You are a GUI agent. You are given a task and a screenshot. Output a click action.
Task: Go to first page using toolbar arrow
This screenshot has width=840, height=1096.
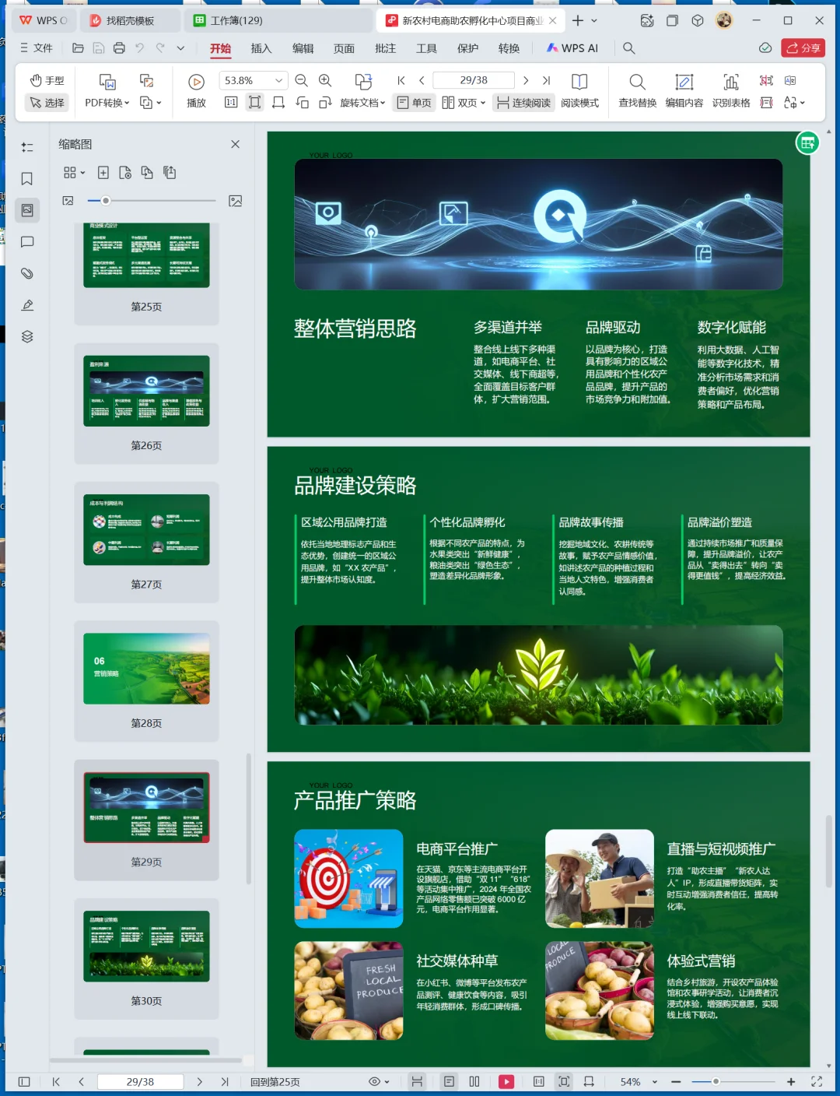click(x=401, y=80)
